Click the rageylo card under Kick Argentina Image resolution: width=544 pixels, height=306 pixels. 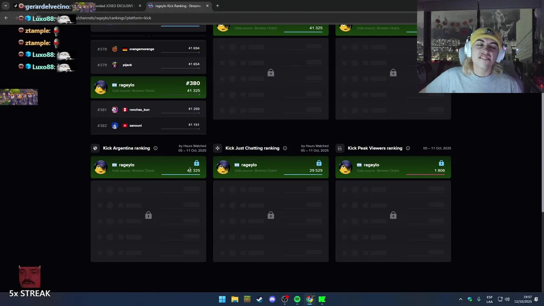coord(148,167)
